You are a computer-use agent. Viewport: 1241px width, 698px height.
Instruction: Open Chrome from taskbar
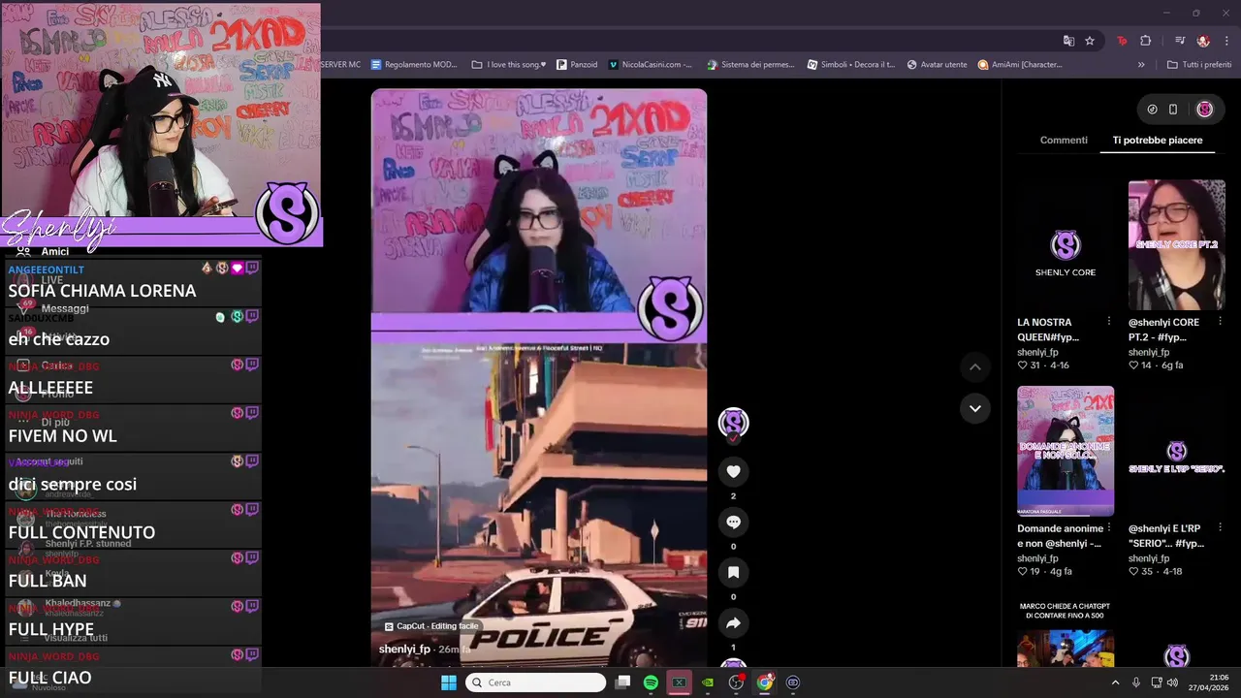765,682
